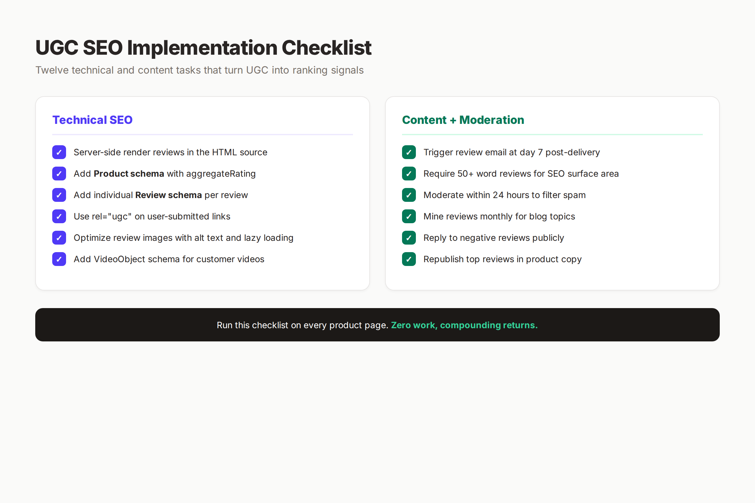Click 'Use rel="ugc" on user-submitted links' text
Viewport: 755px width, 503px height.
point(152,217)
